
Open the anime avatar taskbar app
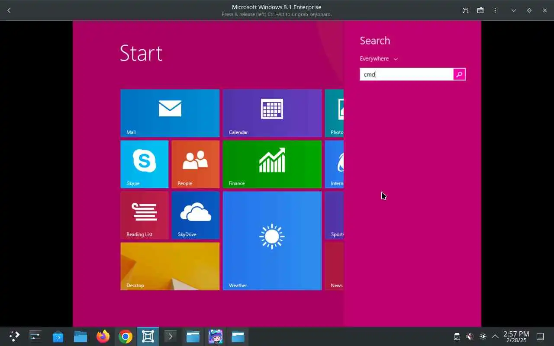pos(216,336)
